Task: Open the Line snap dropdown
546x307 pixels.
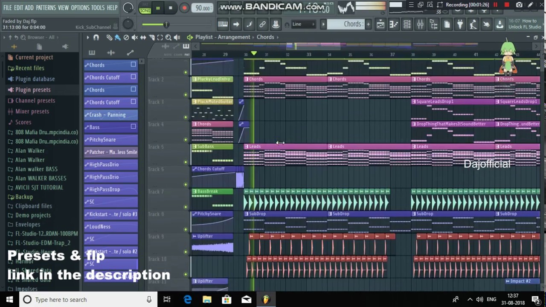Action: pos(304,24)
